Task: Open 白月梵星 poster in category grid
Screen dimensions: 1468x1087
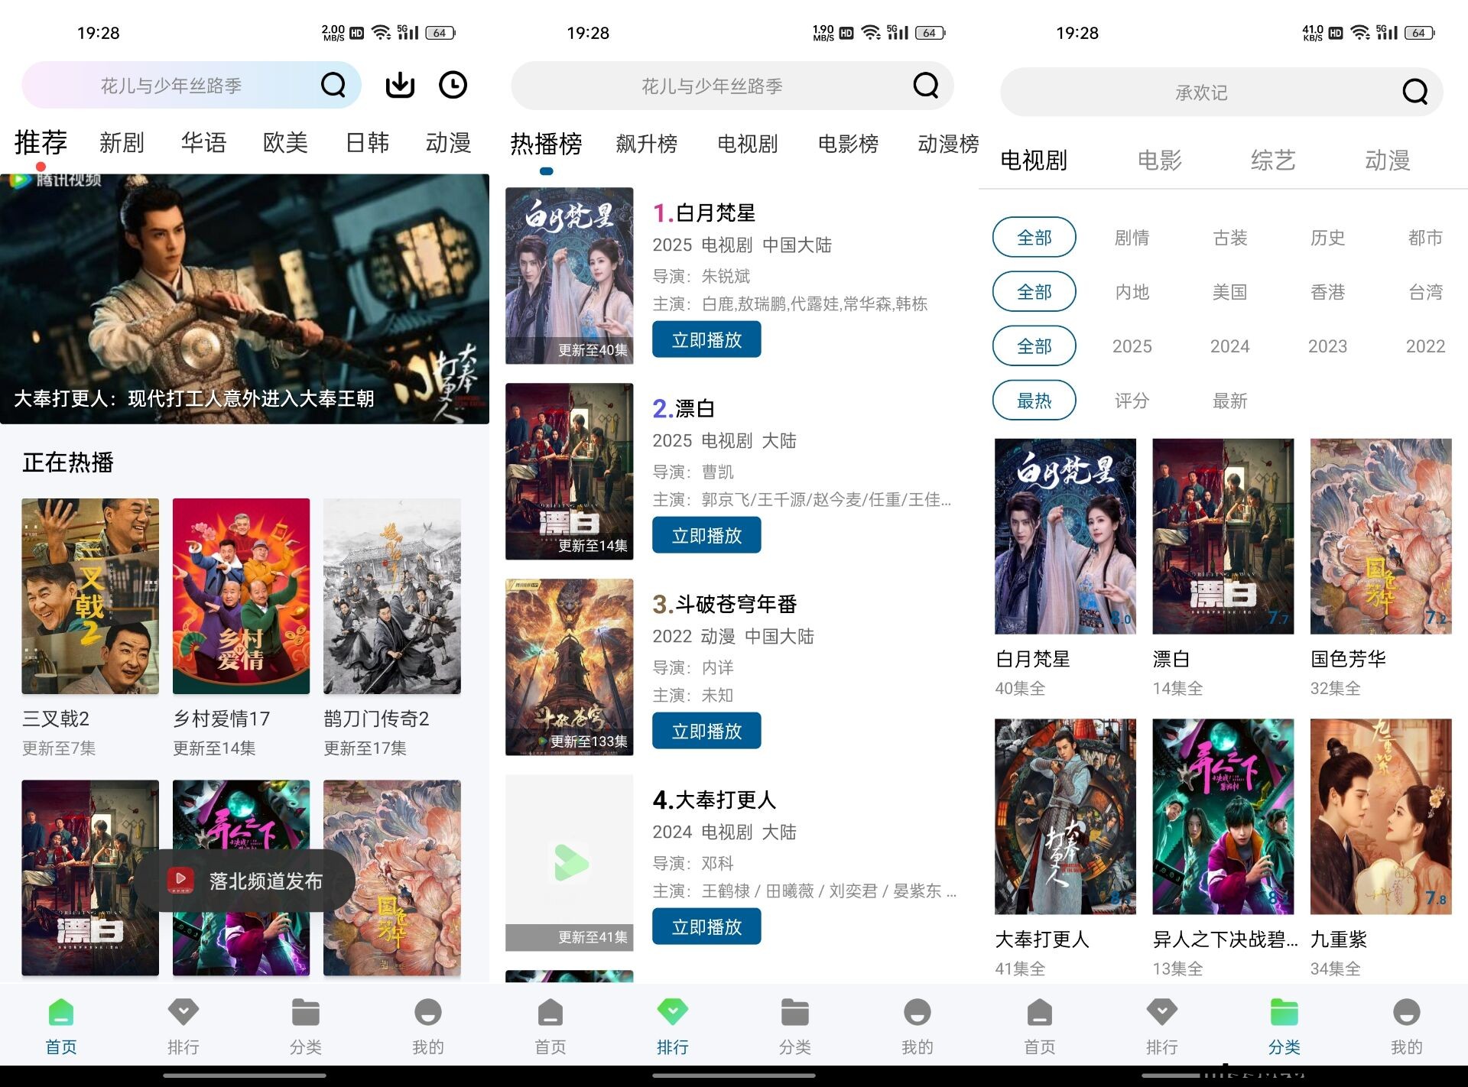Action: [1065, 536]
